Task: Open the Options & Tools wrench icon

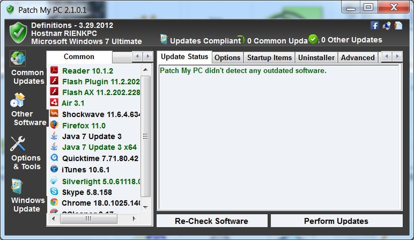Action: (x=17, y=143)
